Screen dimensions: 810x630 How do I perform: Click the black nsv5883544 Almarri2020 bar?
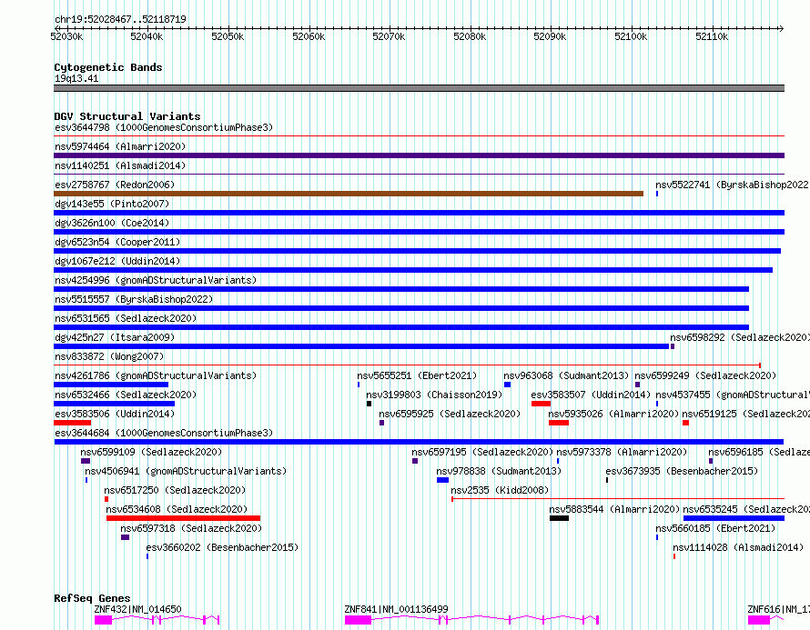(x=560, y=518)
